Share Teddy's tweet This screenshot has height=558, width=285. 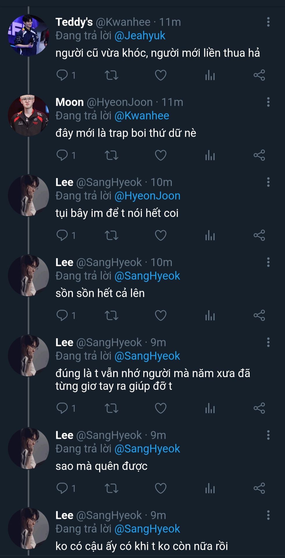(x=259, y=75)
